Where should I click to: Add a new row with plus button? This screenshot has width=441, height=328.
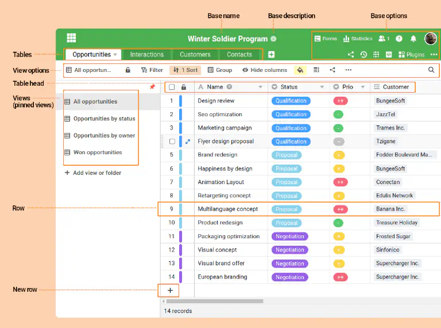[170, 291]
